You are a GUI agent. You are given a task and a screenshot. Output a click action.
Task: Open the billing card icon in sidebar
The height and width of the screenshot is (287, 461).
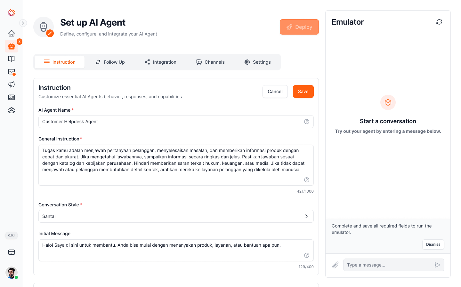coord(12,252)
